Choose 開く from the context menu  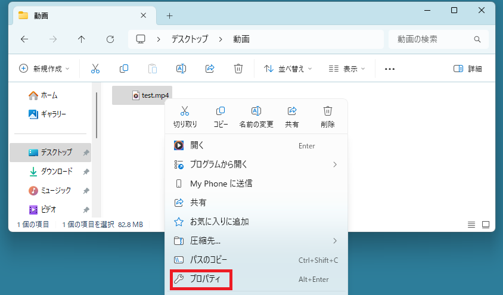pyautogui.click(x=256, y=145)
